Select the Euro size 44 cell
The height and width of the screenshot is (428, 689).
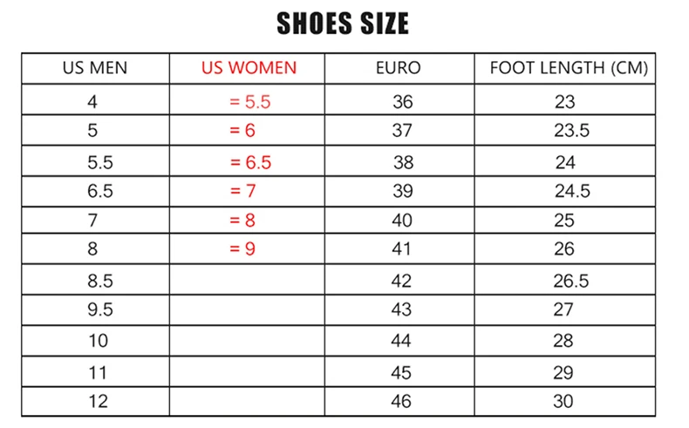coord(400,341)
